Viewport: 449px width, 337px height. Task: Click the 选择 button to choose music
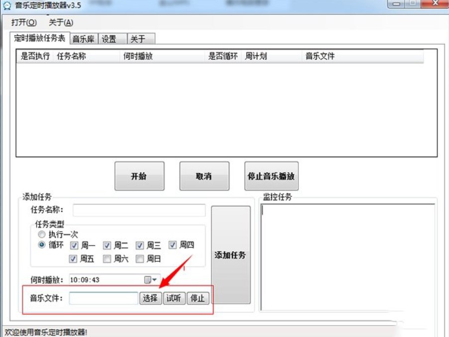(x=151, y=298)
